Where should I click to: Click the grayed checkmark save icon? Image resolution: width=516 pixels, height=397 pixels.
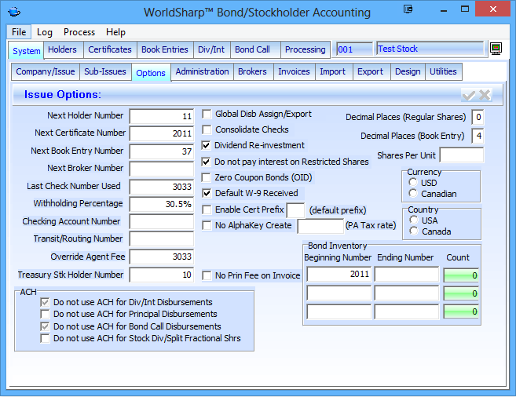pyautogui.click(x=469, y=95)
